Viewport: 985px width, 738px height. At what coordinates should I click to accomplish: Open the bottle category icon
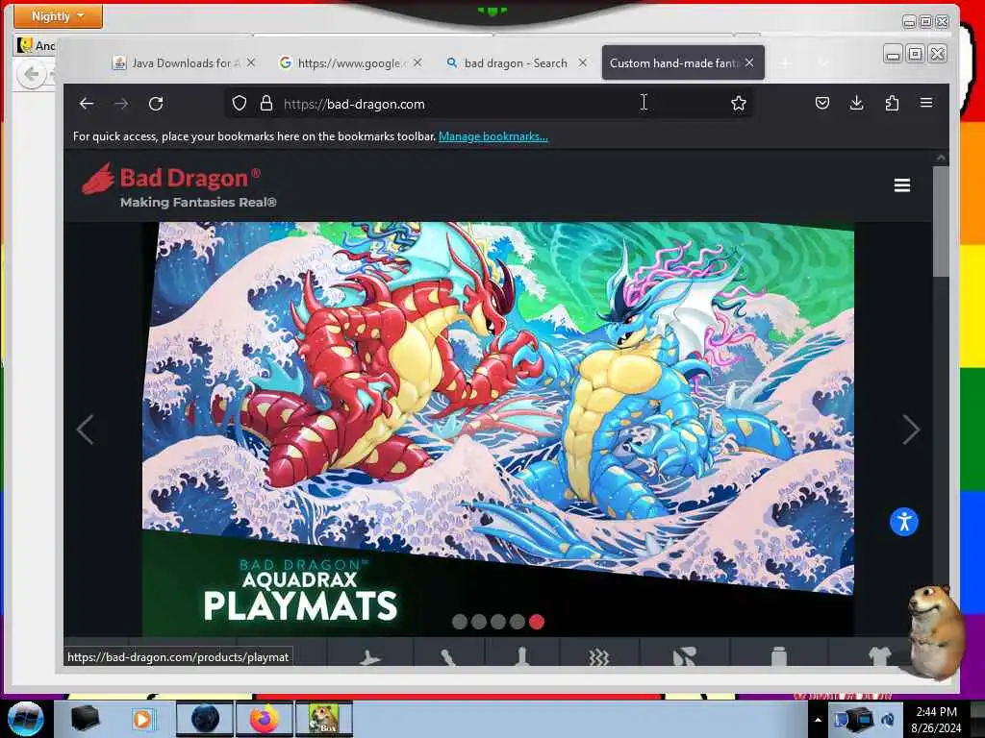click(779, 657)
